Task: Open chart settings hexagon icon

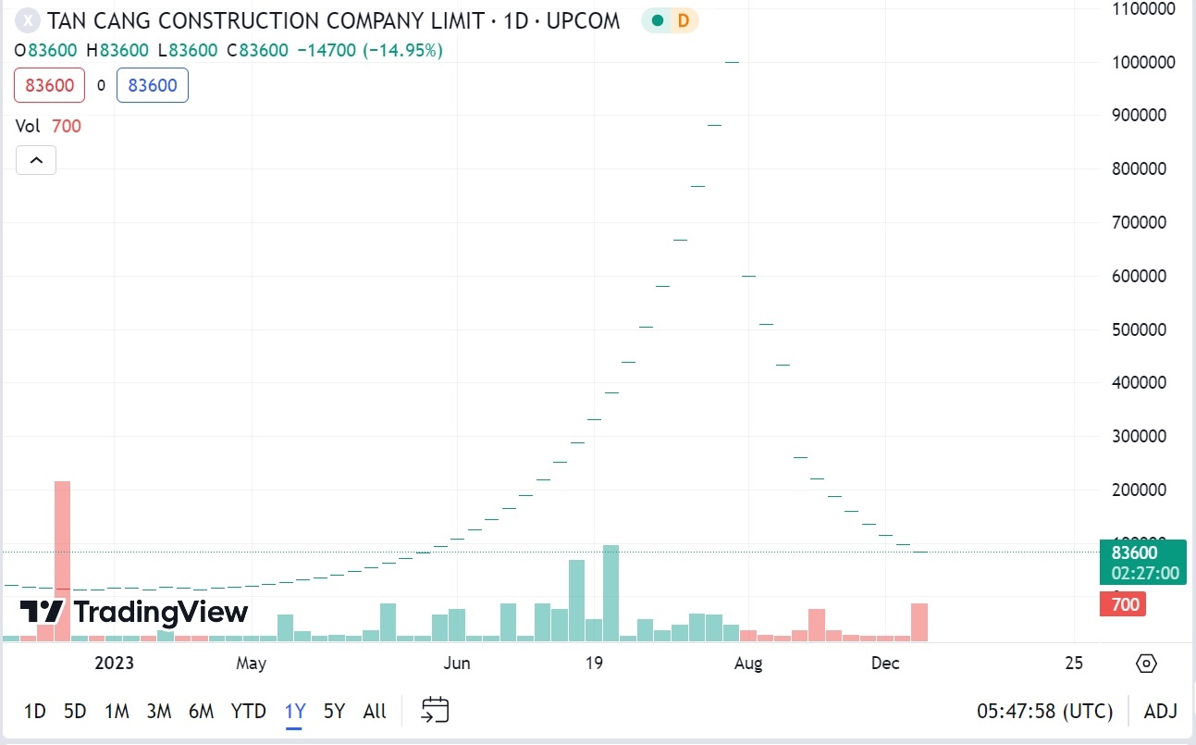Action: (x=1146, y=664)
